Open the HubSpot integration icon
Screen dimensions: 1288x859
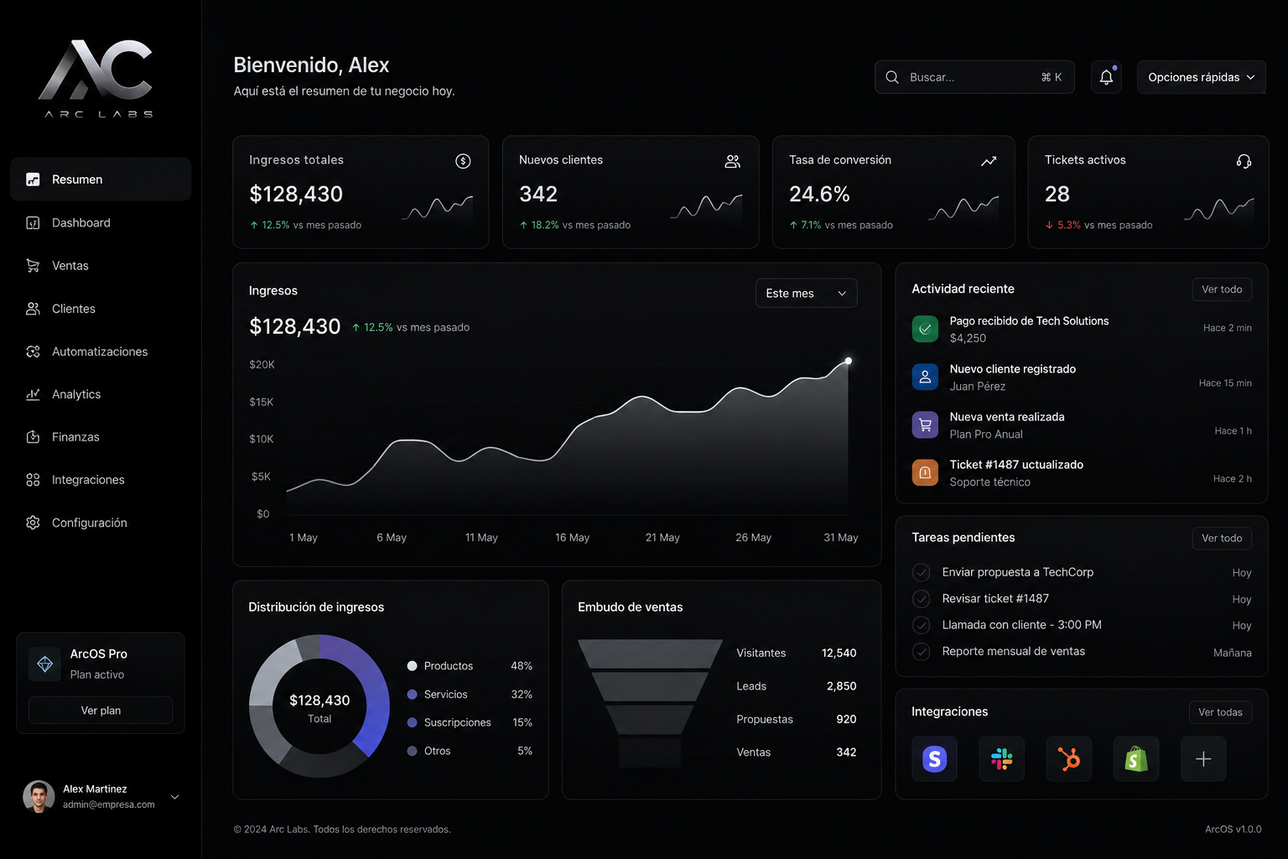pyautogui.click(x=1068, y=759)
